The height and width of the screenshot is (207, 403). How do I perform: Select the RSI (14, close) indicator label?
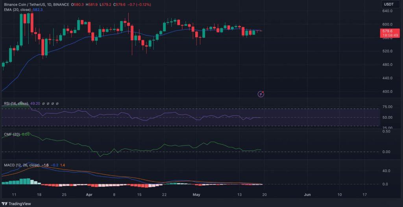16,103
